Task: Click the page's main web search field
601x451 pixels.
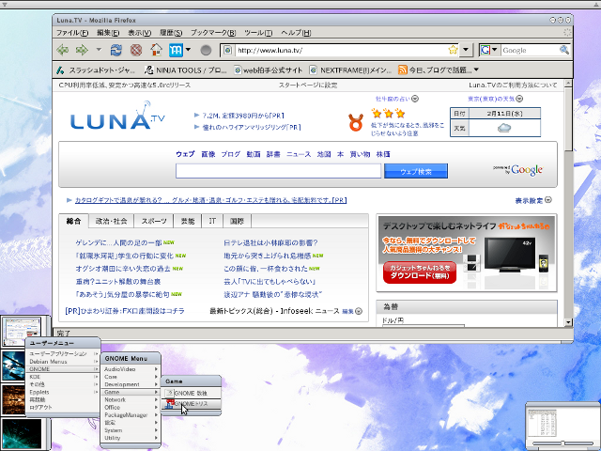Action: click(278, 171)
